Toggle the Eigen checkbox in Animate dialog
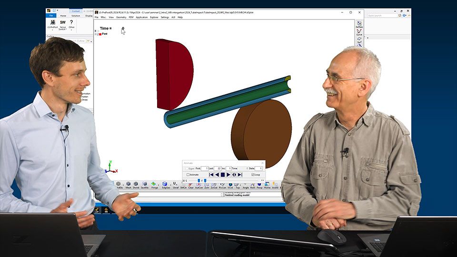Screen dimensions: 457x257 (187, 168)
